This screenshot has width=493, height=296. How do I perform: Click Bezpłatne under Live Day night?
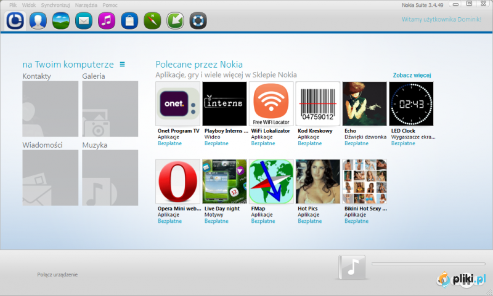pos(216,222)
